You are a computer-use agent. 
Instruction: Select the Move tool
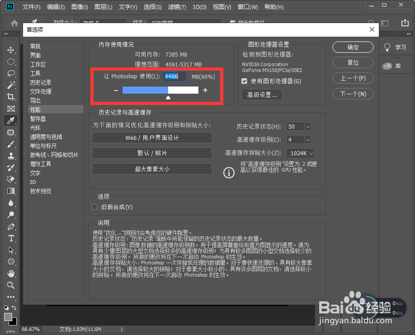(x=10, y=50)
